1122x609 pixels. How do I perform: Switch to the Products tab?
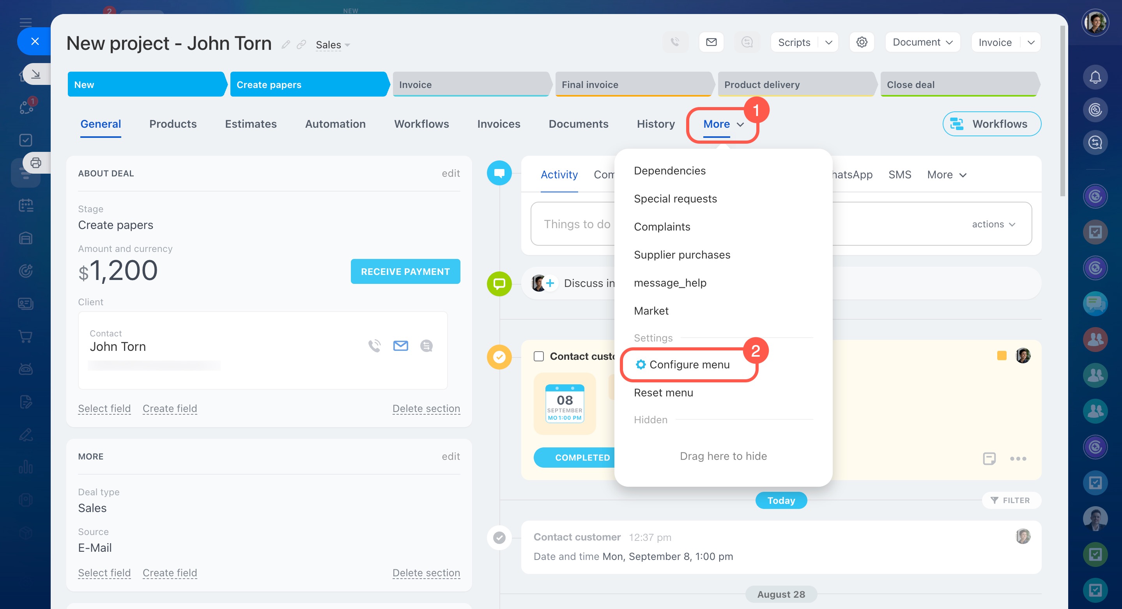tap(173, 124)
